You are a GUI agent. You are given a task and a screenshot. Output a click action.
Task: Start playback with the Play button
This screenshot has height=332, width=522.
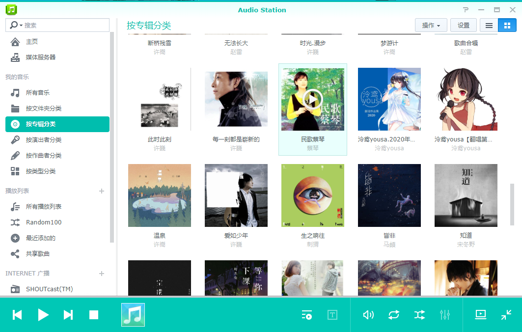pos(43,315)
